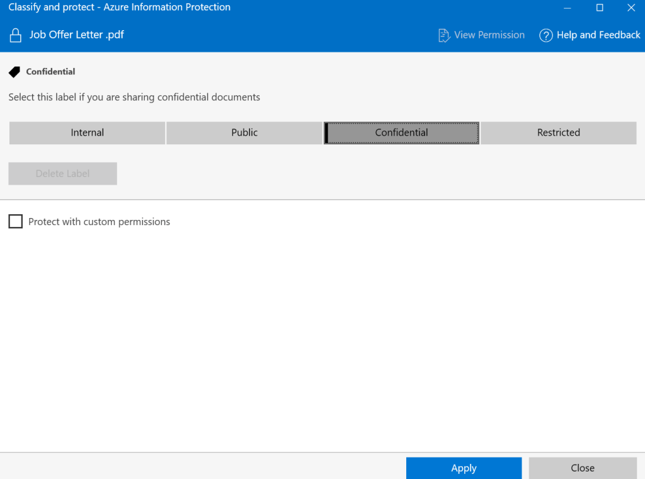The image size is (645, 479).
Task: Click the lock icon beside Job Offer Letter
Action: click(16, 35)
